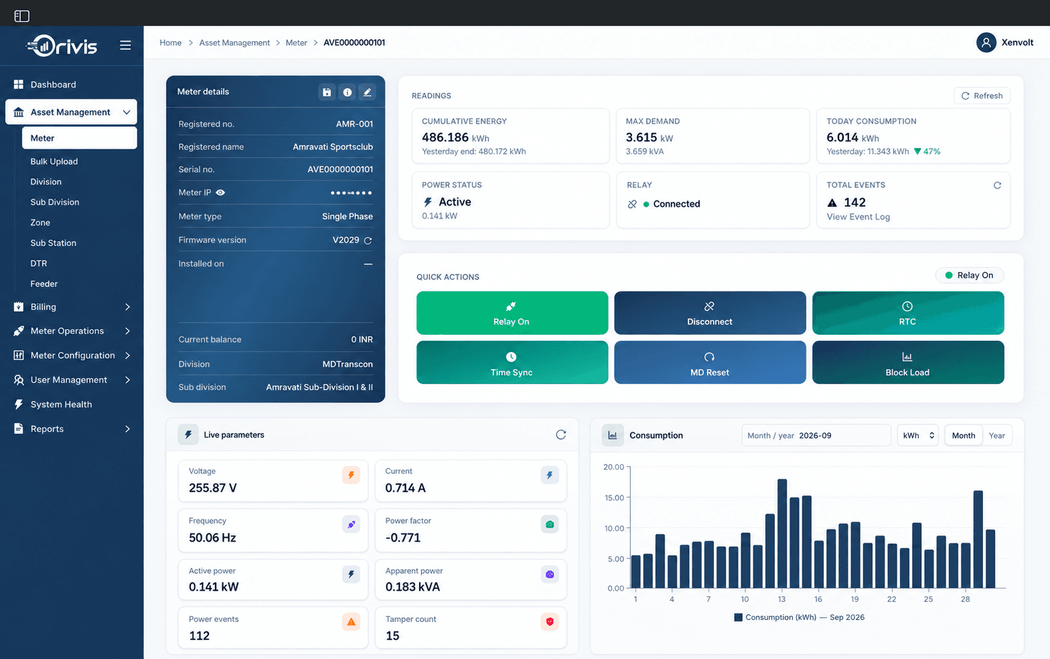
Task: Click the Time Sync quick action
Action: coord(512,363)
